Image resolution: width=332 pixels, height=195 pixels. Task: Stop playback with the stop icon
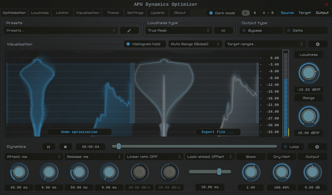click(65, 147)
